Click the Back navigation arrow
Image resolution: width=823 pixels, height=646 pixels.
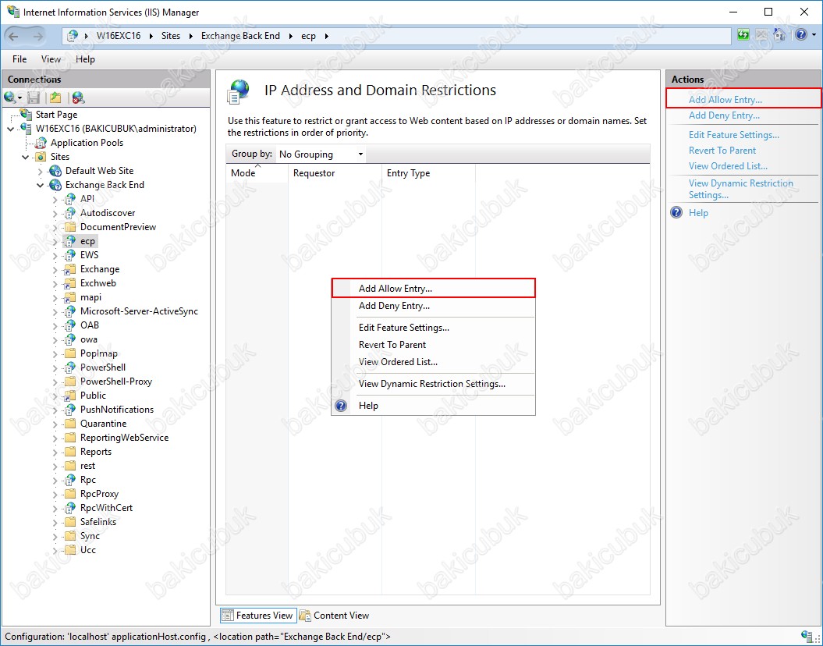point(14,36)
